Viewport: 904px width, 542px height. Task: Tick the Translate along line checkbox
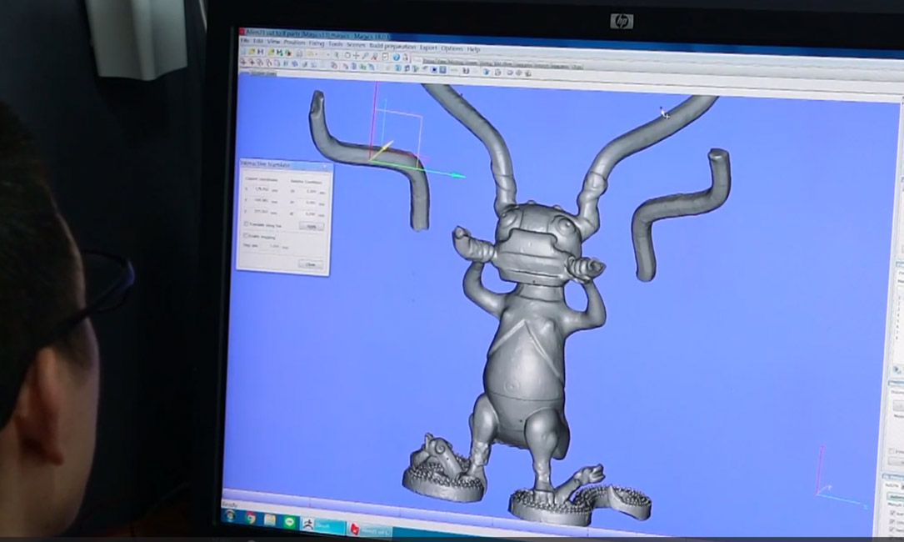coord(246,224)
